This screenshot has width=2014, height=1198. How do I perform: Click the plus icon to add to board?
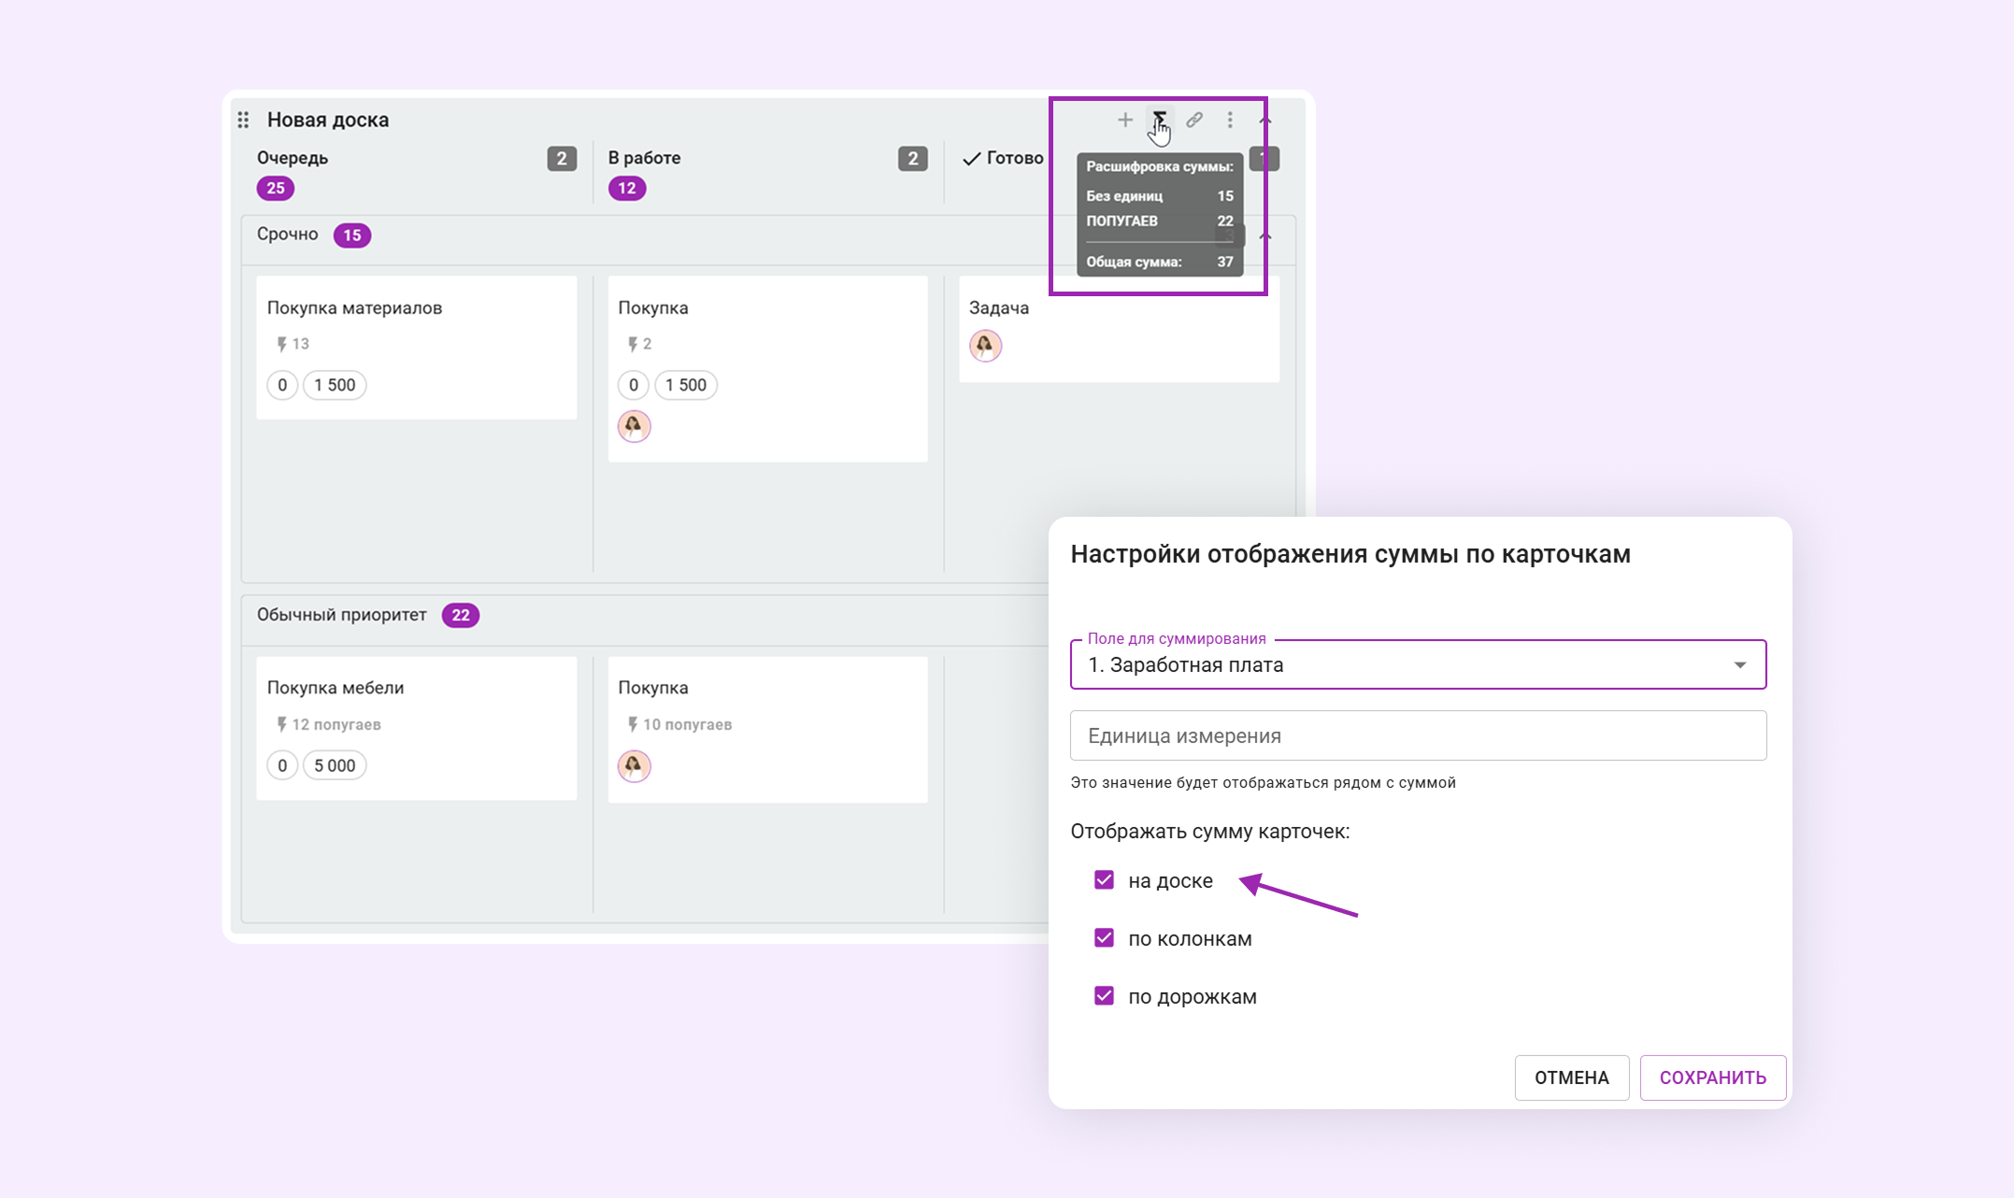(x=1125, y=120)
